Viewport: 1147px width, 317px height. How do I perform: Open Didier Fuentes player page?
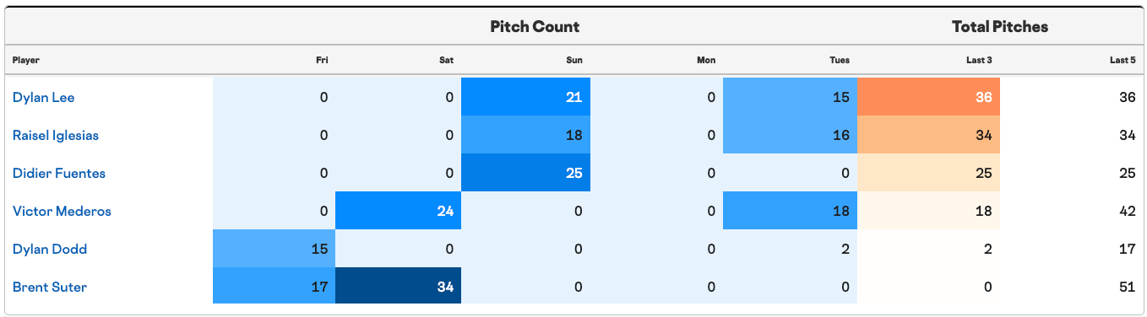coord(58,174)
